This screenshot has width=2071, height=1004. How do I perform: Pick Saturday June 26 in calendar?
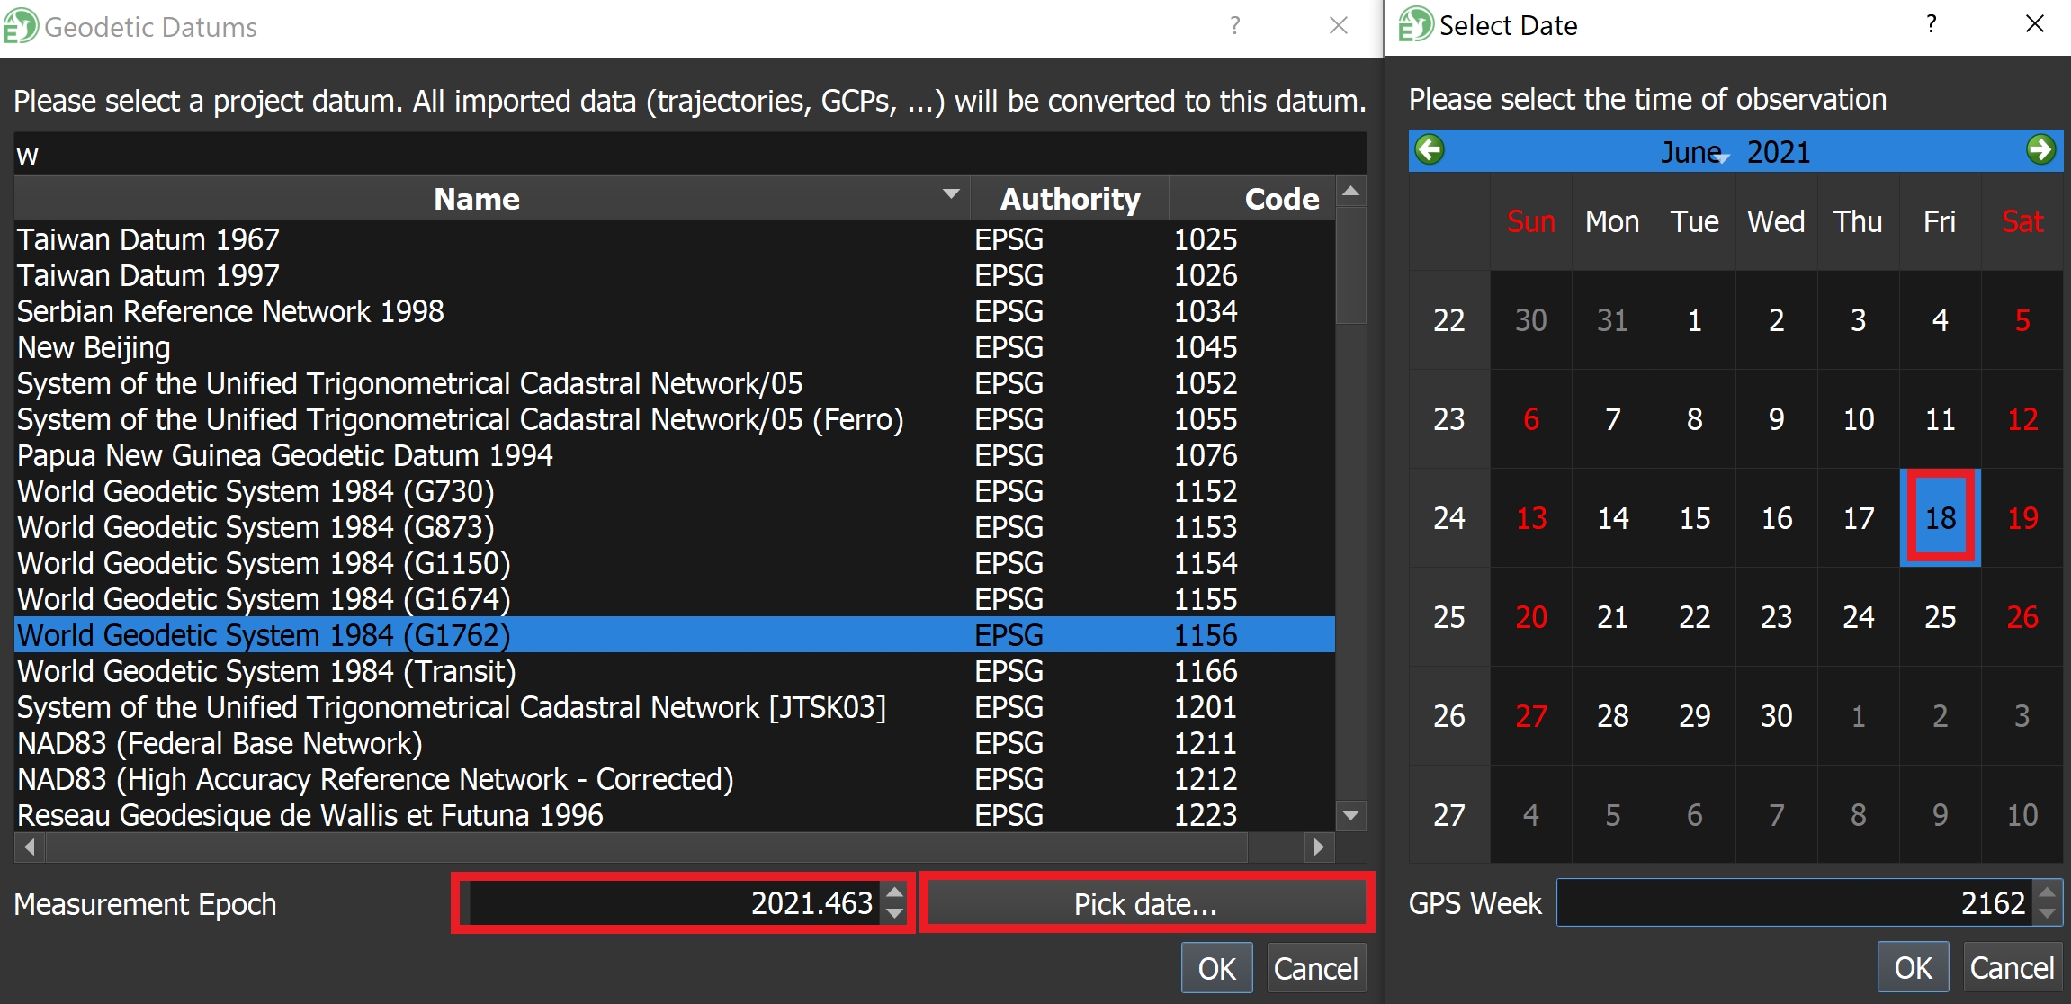click(2022, 617)
